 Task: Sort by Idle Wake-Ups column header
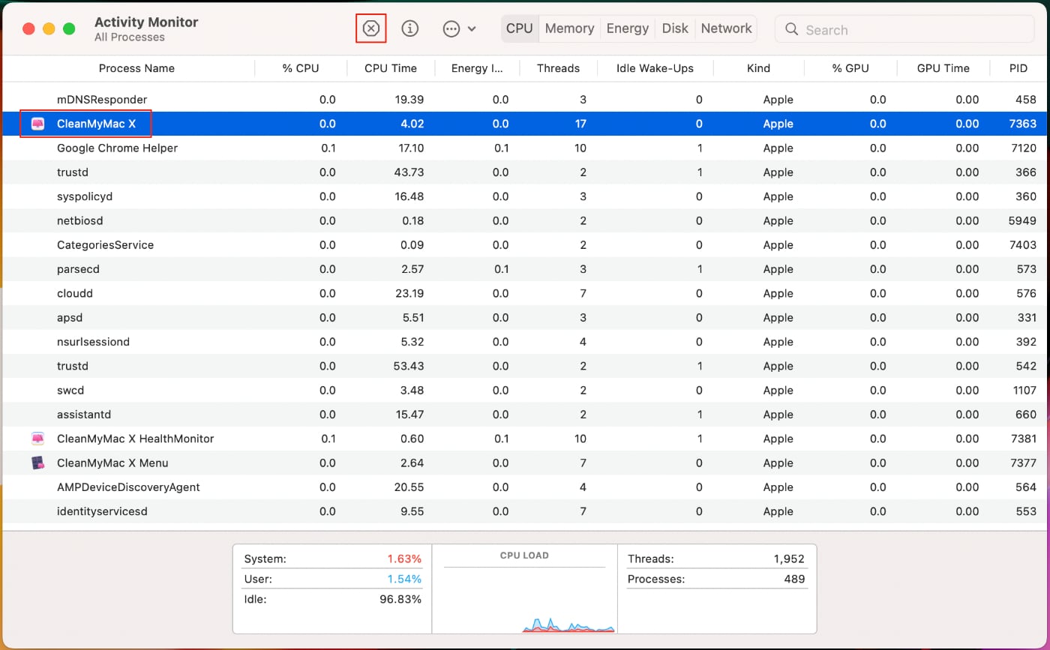655,68
